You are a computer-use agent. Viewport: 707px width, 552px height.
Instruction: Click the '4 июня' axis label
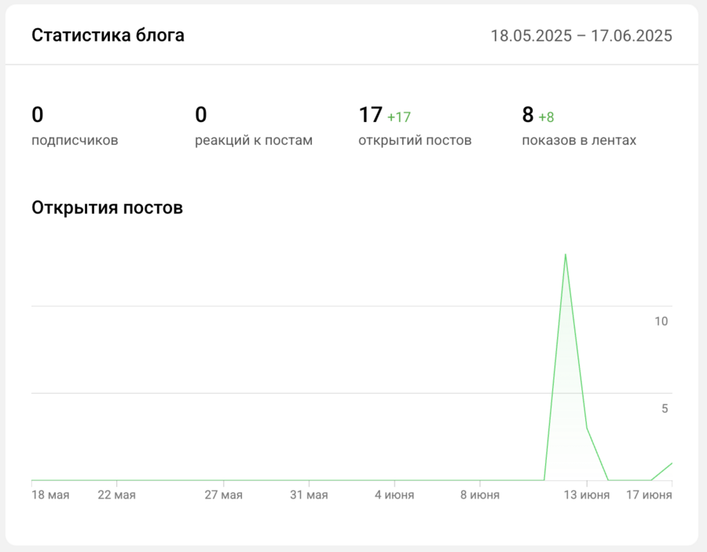click(394, 495)
